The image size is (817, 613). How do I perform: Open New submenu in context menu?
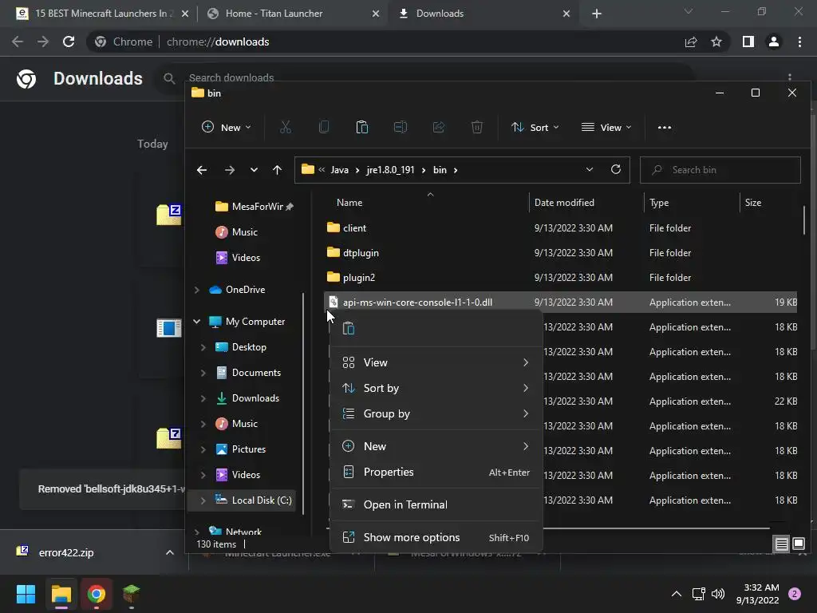point(436,446)
